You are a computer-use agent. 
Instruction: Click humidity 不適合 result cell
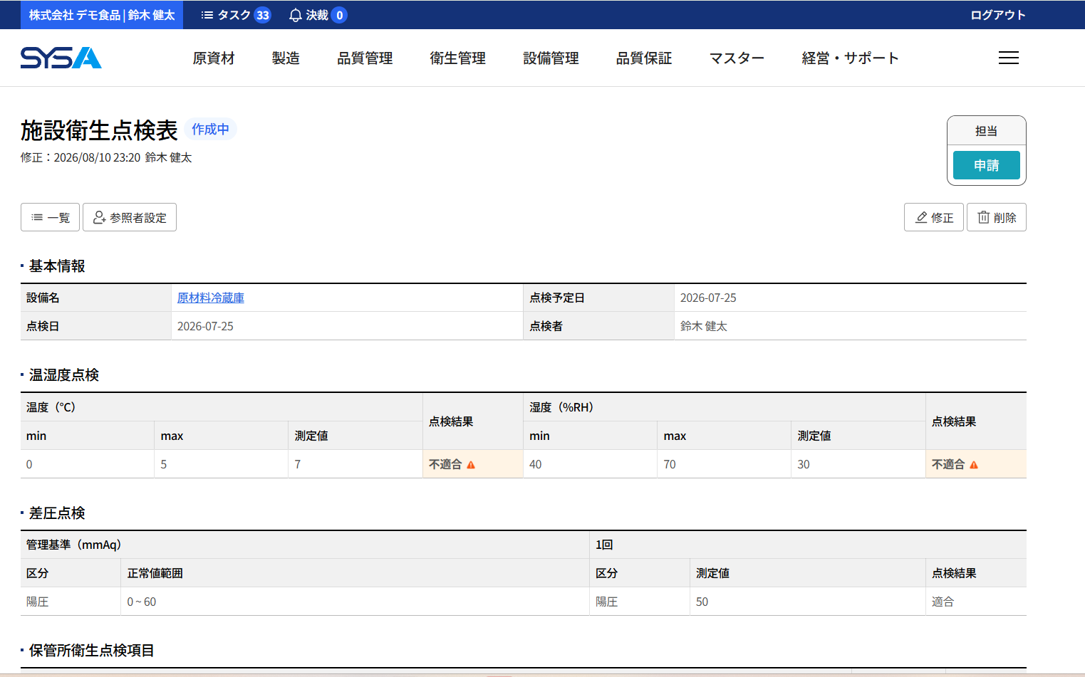click(976, 464)
